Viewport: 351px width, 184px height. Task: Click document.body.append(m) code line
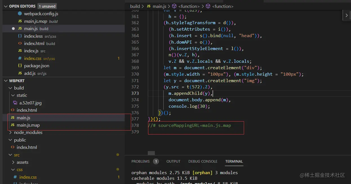(200, 100)
